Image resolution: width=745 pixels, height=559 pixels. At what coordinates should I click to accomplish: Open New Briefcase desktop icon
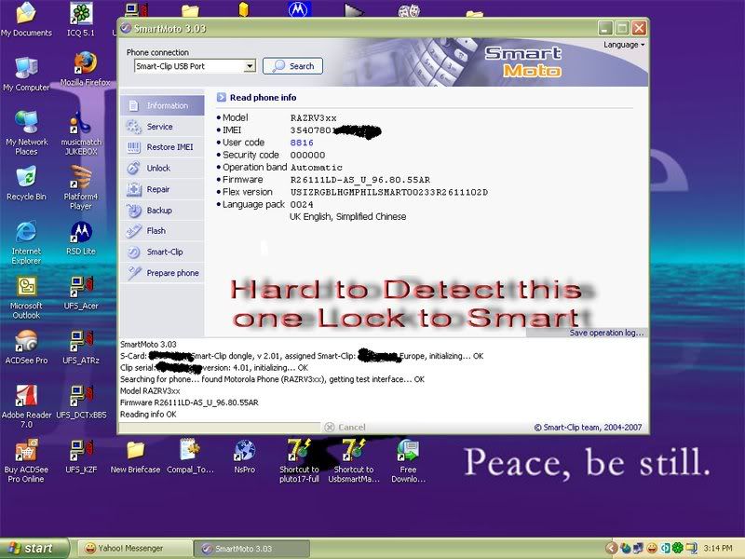[x=135, y=457]
